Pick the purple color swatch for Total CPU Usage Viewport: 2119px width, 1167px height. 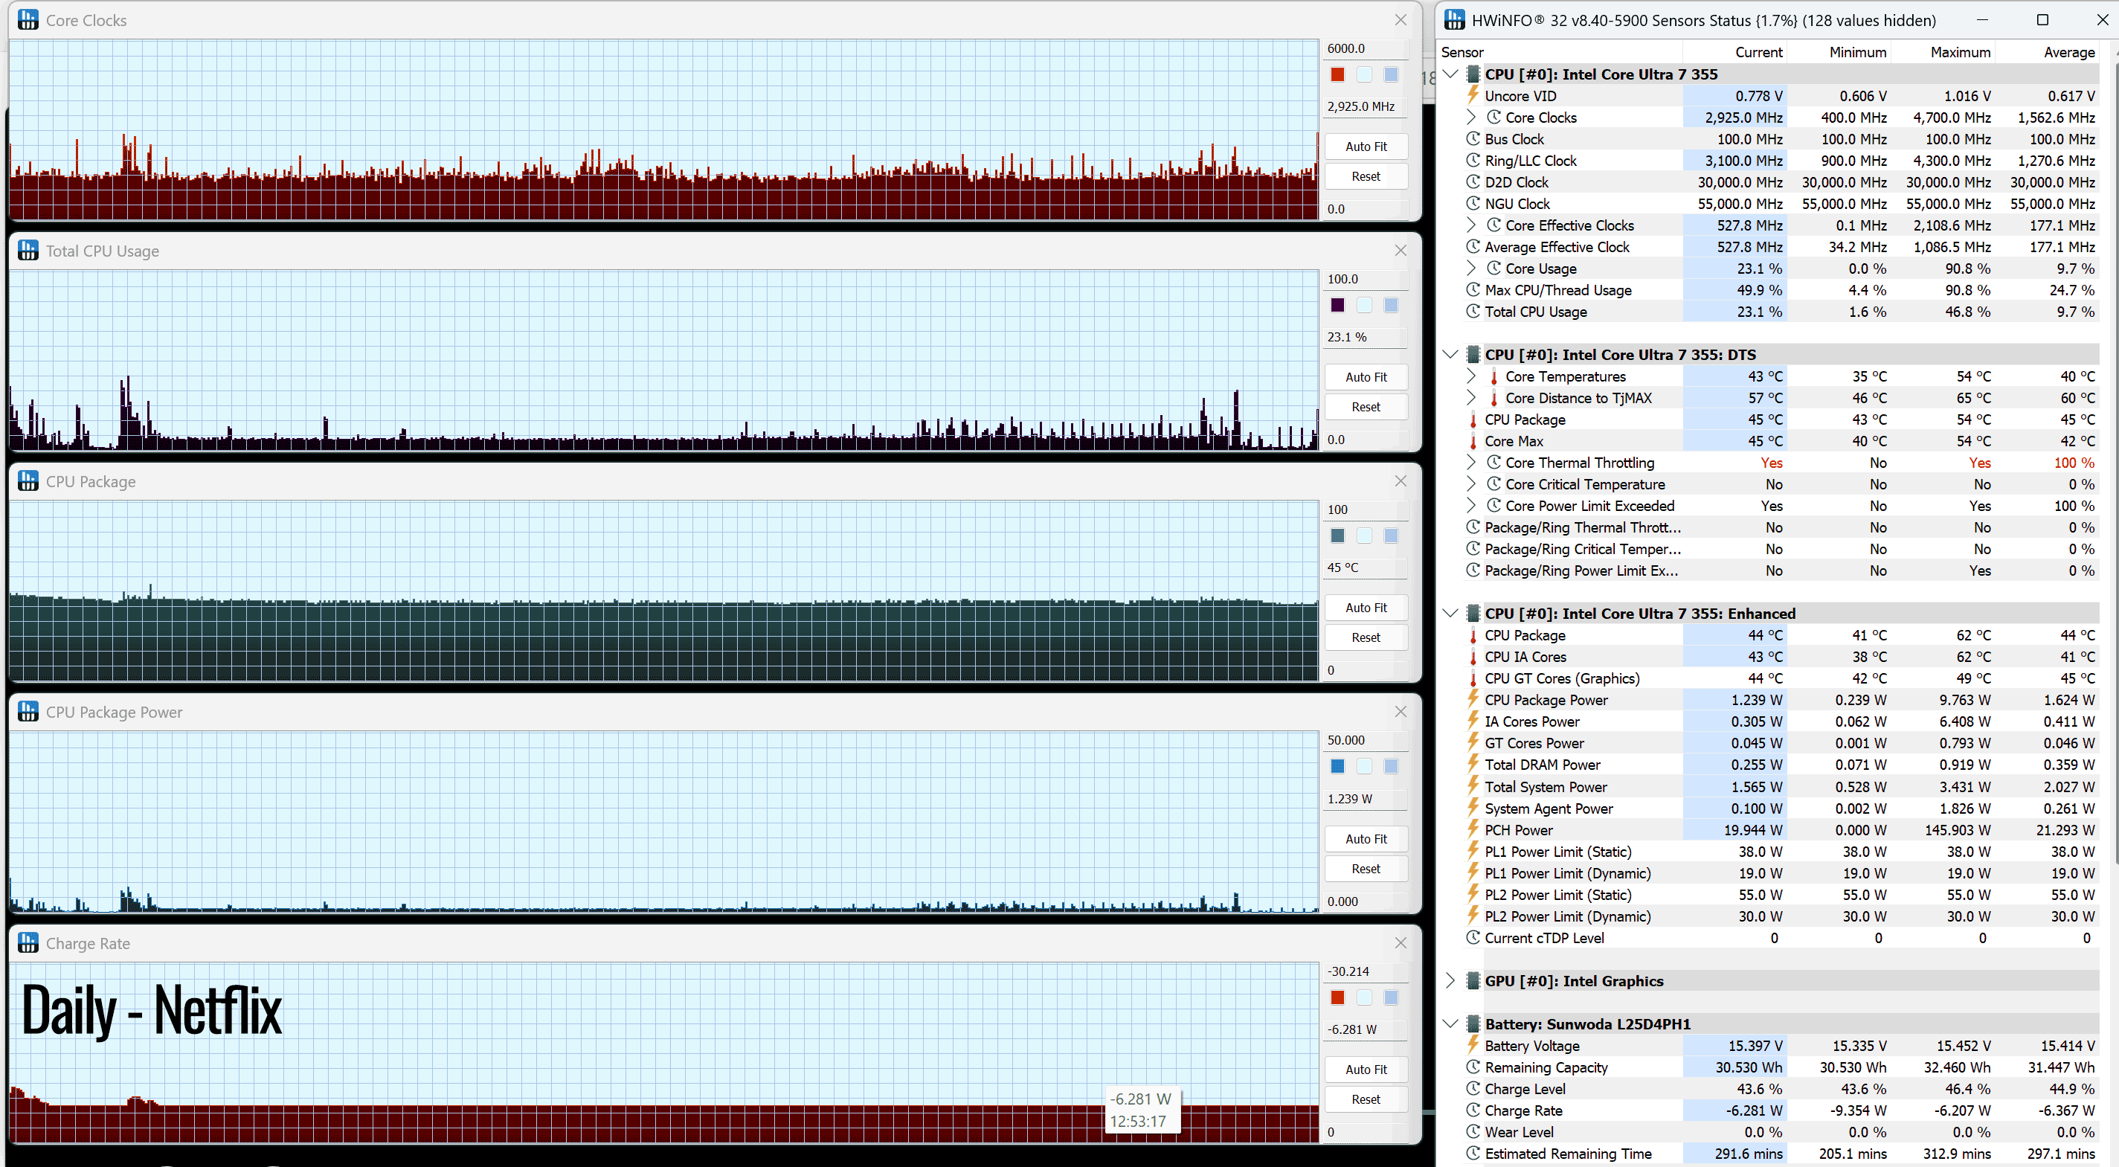(1337, 305)
